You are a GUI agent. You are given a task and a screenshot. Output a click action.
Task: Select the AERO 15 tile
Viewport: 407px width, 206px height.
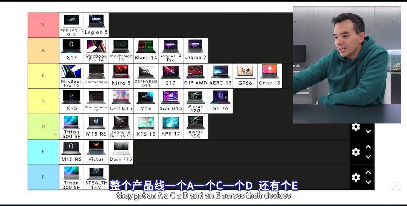220,76
